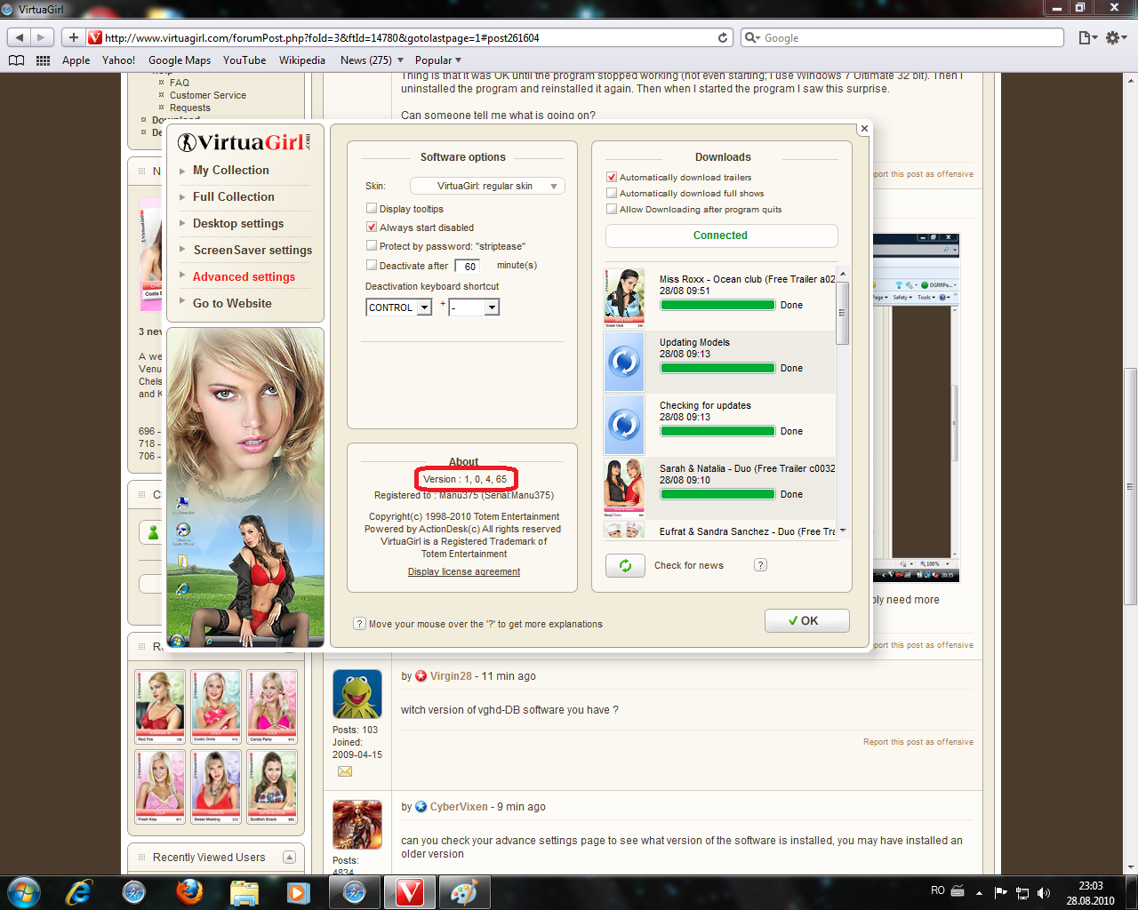Open the Wikipedia bookmark
The height and width of the screenshot is (910, 1138).
click(302, 60)
